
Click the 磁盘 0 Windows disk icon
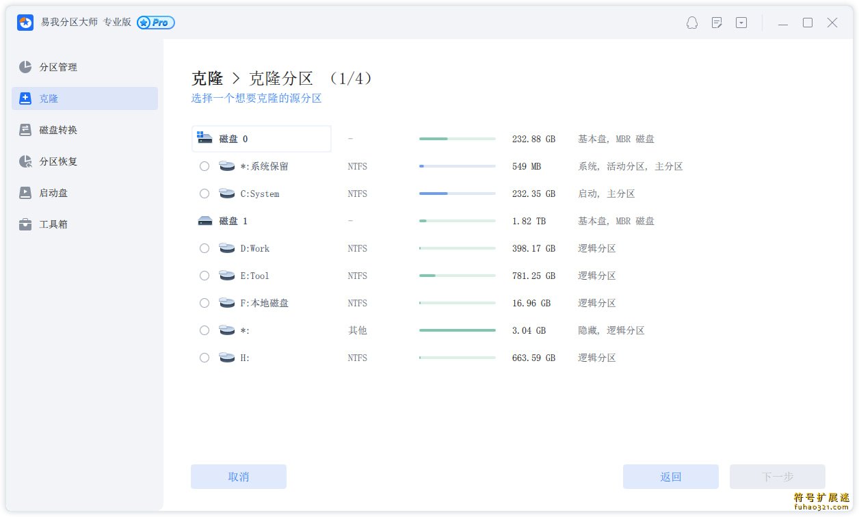204,137
